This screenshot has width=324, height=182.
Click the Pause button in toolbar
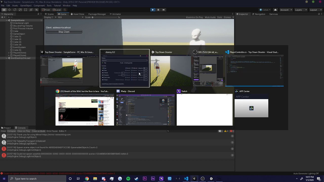coord(158,10)
